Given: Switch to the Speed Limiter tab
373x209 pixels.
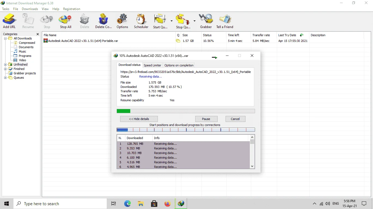Looking at the screenshot, I should coord(152,65).
